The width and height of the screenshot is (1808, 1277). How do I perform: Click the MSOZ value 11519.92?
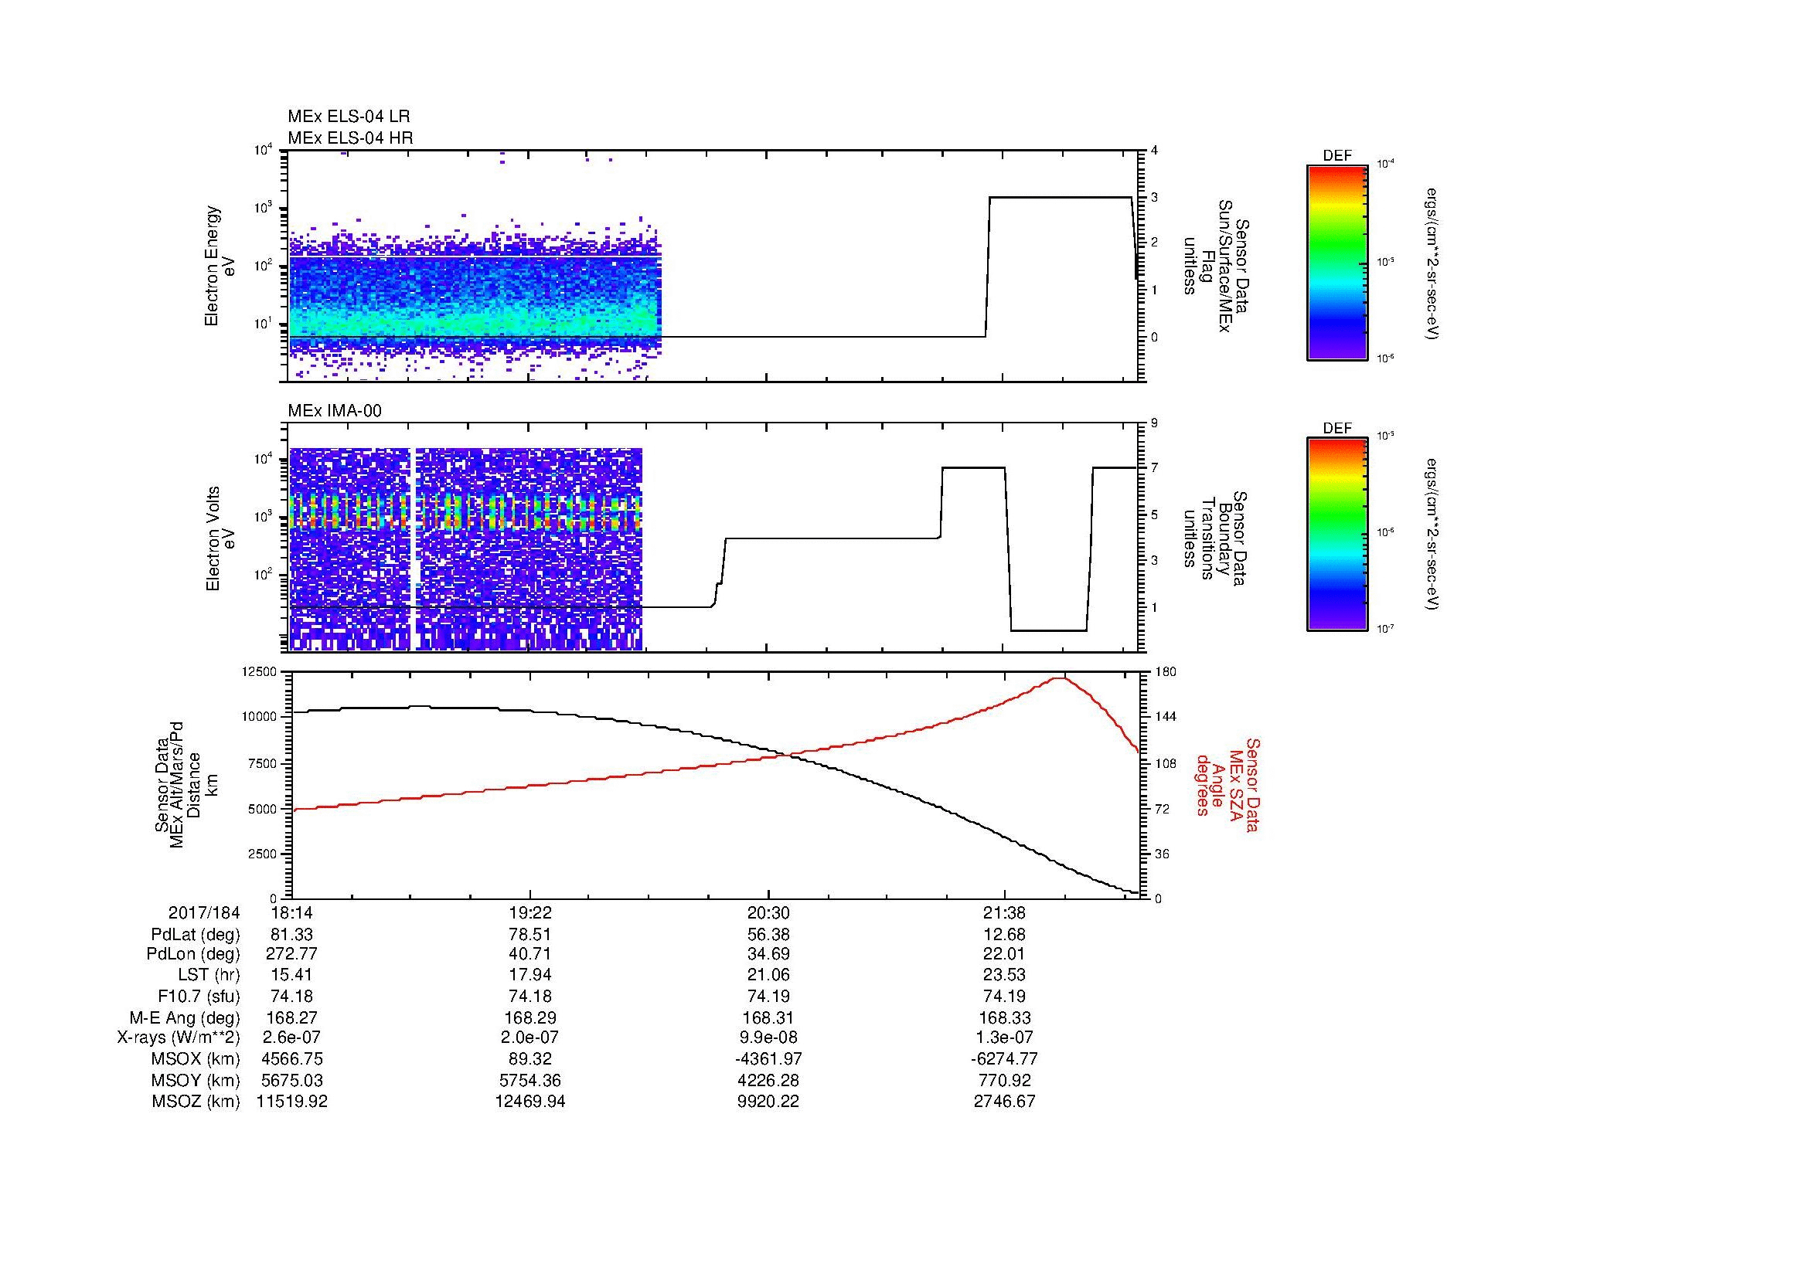[x=292, y=1102]
